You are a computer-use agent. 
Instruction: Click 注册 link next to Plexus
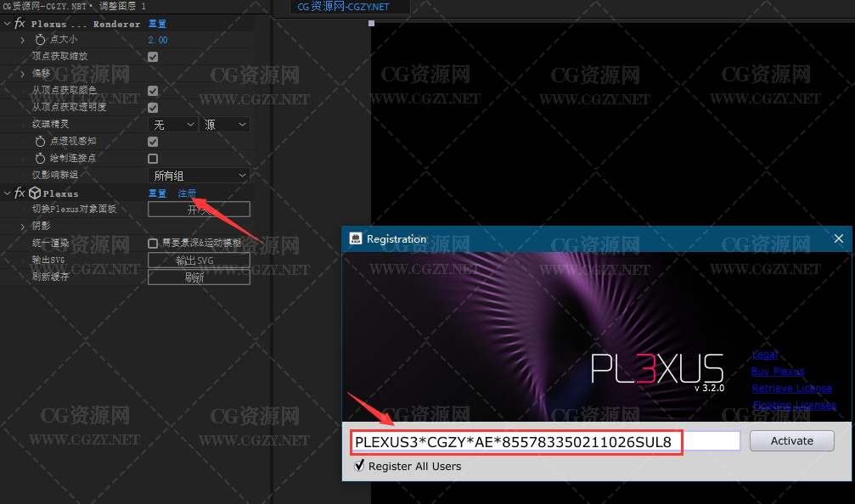[187, 193]
